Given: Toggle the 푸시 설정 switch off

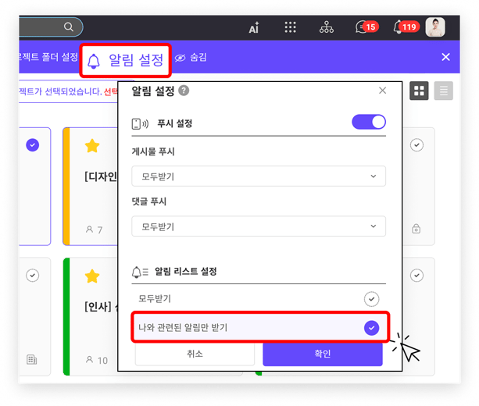Looking at the screenshot, I should (369, 122).
